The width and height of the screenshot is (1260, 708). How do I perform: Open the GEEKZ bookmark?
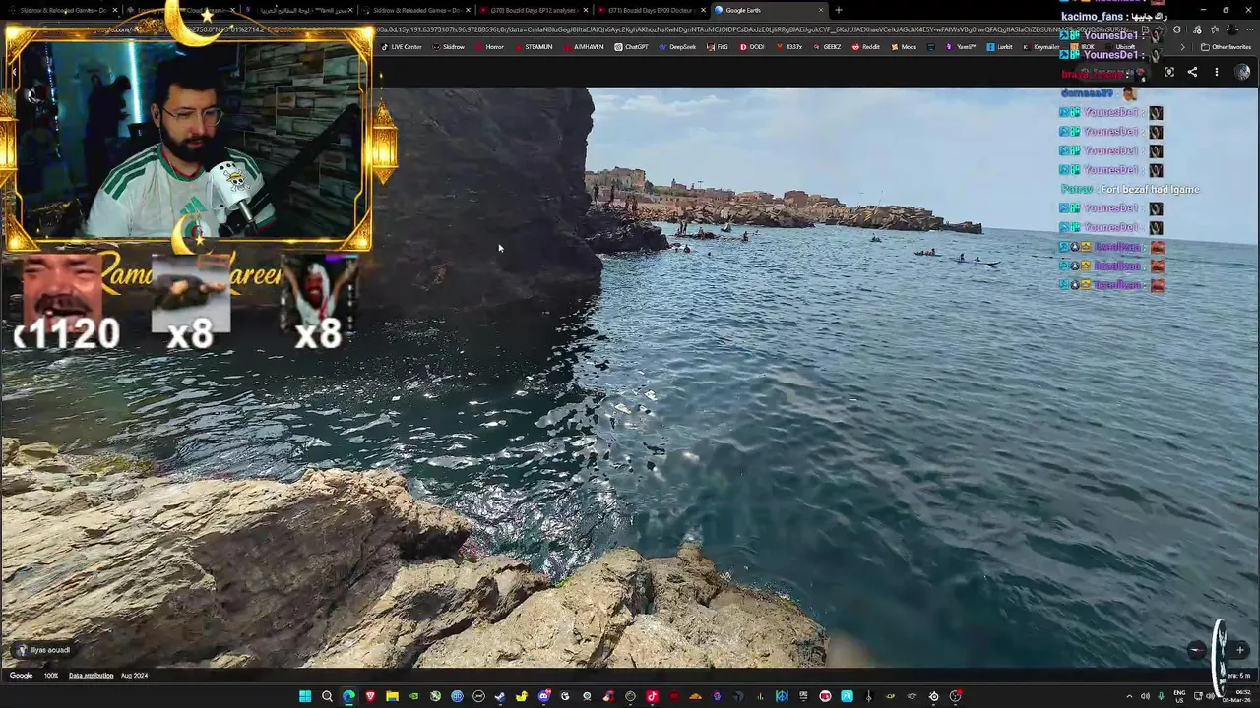(827, 47)
